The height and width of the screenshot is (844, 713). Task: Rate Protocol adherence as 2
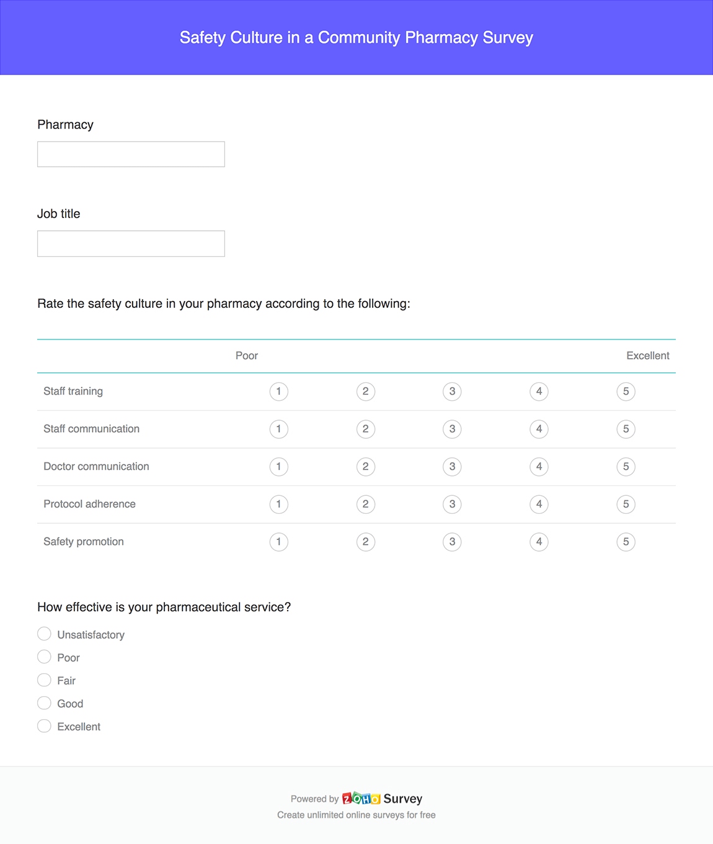(x=365, y=504)
